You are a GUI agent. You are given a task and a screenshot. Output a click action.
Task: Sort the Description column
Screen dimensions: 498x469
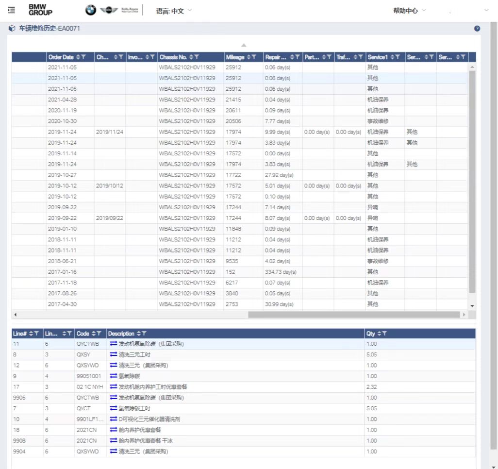click(x=138, y=334)
